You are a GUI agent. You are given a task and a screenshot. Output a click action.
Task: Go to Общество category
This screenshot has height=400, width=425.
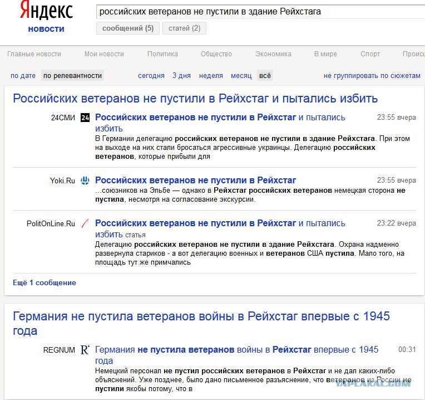(216, 54)
